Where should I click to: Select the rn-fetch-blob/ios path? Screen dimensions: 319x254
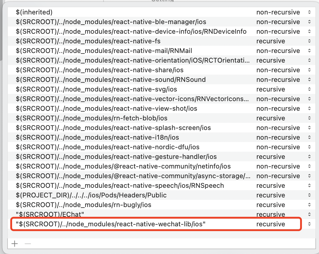(x=91, y=118)
